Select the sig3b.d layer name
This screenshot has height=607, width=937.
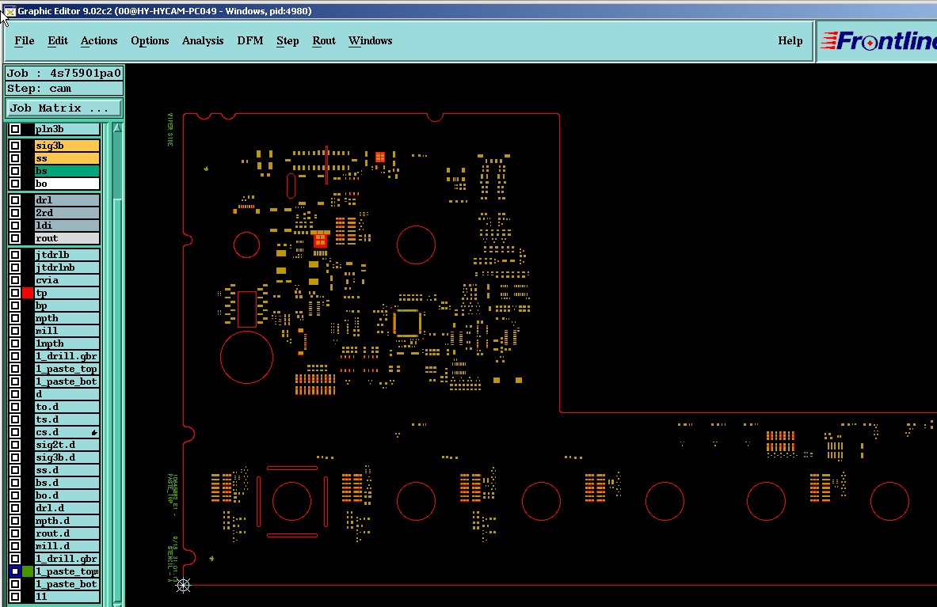tap(67, 457)
